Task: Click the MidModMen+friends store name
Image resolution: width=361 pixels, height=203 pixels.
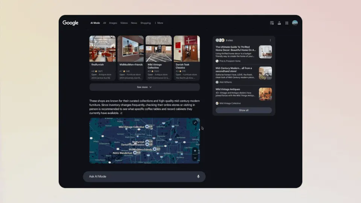Action: point(131,65)
